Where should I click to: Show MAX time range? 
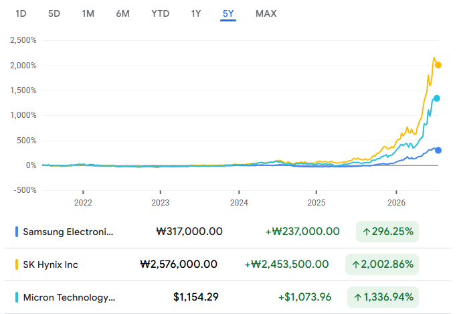266,13
